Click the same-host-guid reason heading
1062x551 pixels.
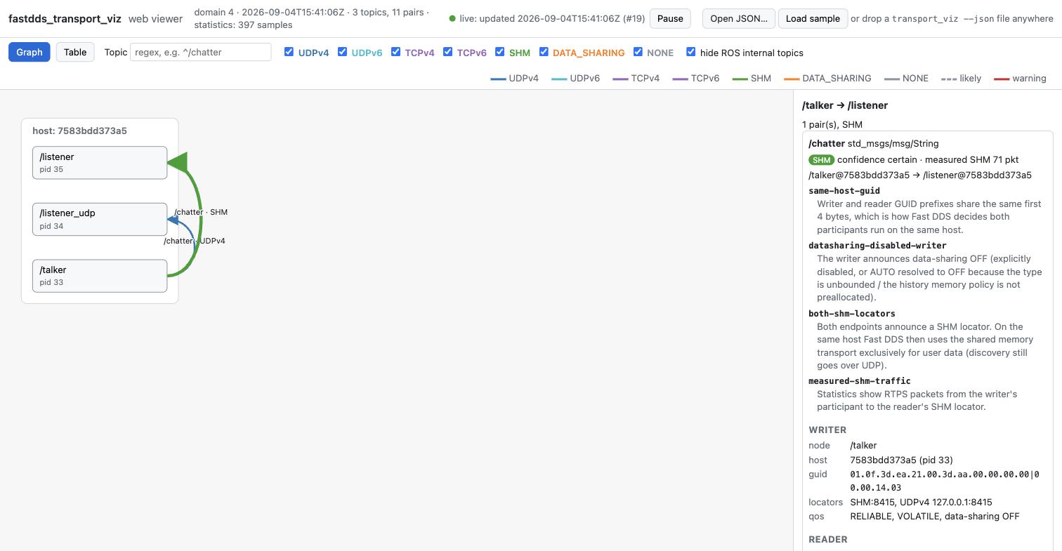pos(844,191)
